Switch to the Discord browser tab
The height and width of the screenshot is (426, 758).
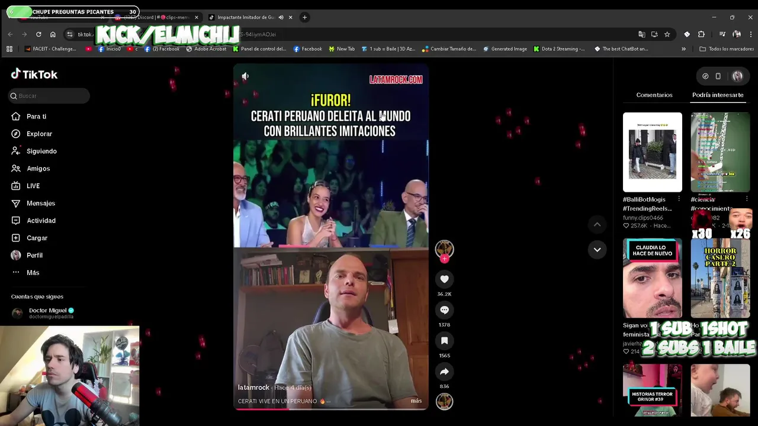[156, 17]
